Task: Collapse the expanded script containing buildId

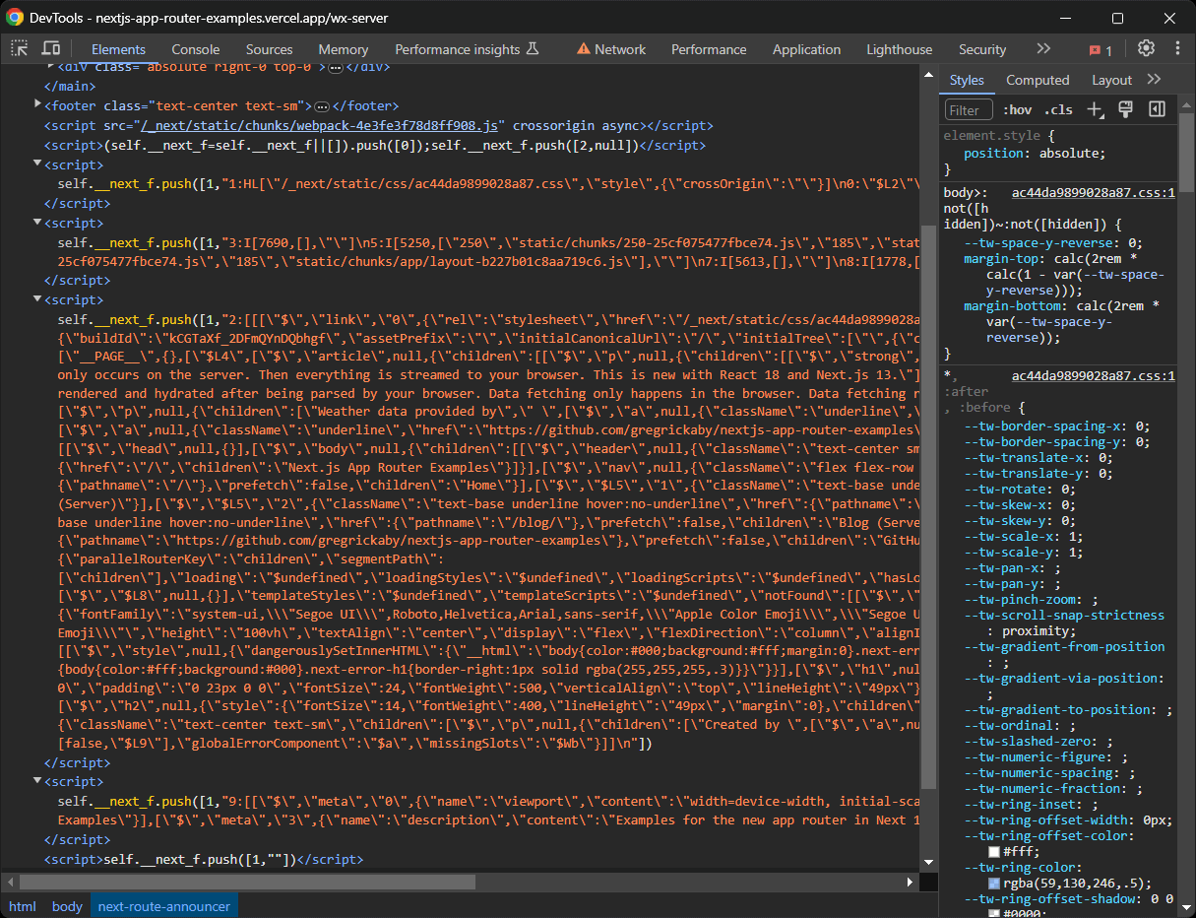Action: click(x=35, y=299)
